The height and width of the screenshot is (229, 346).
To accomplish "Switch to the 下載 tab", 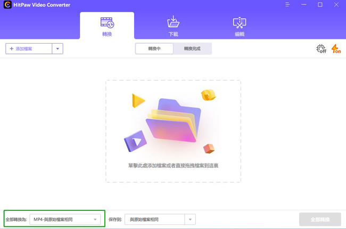I will point(173,26).
